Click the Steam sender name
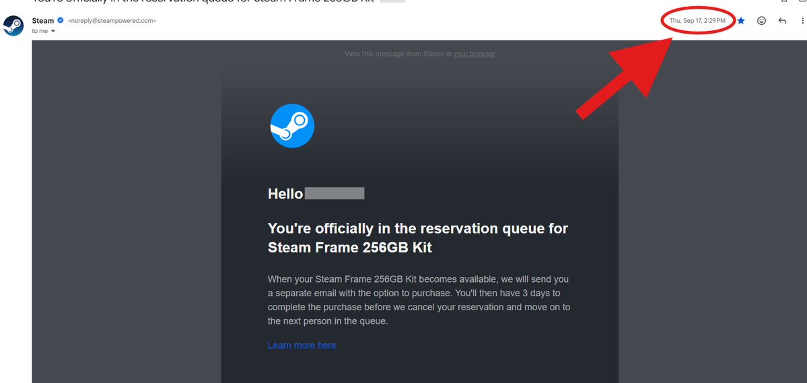Viewport: 807px width, 383px height. click(42, 21)
